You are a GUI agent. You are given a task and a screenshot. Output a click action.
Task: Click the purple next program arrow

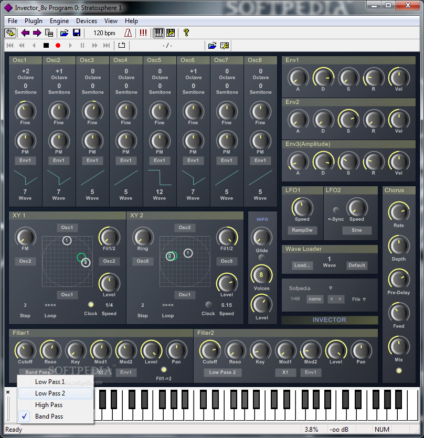37,33
